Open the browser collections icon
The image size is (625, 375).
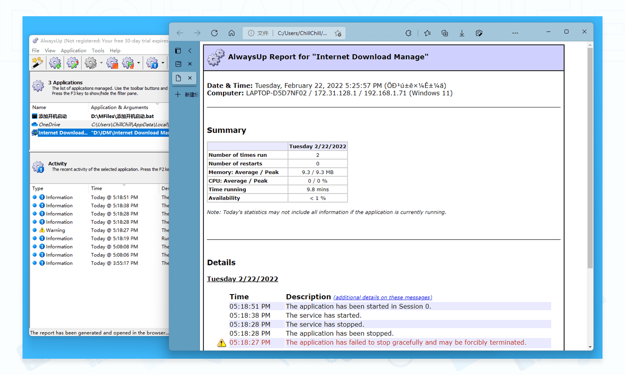coord(445,33)
